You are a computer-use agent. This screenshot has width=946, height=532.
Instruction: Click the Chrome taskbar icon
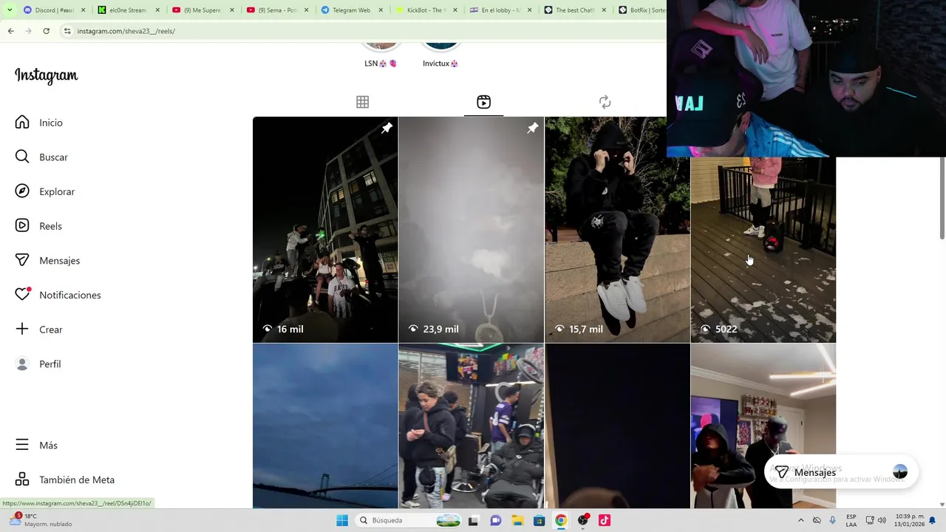click(x=561, y=520)
